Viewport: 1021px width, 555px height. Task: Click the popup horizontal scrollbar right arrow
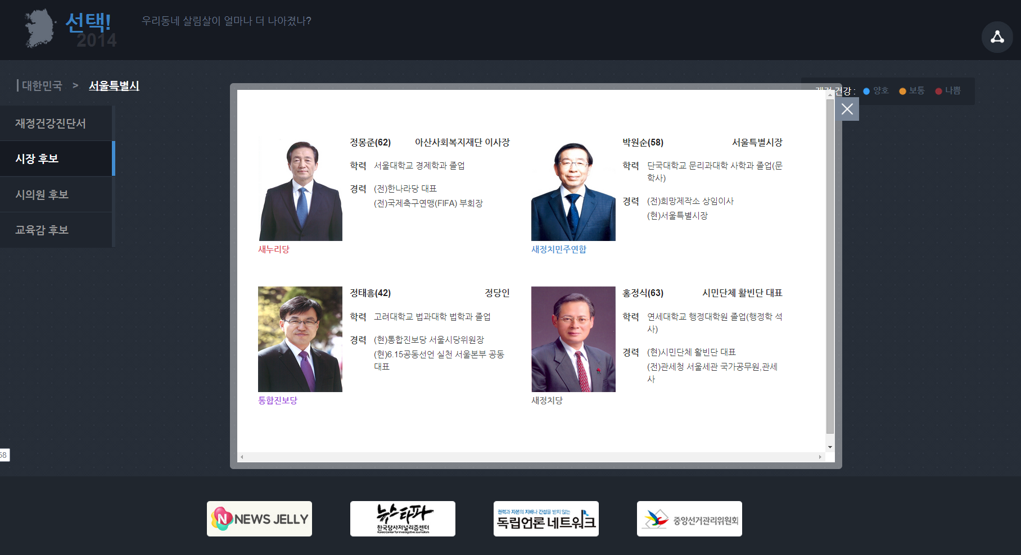(820, 457)
